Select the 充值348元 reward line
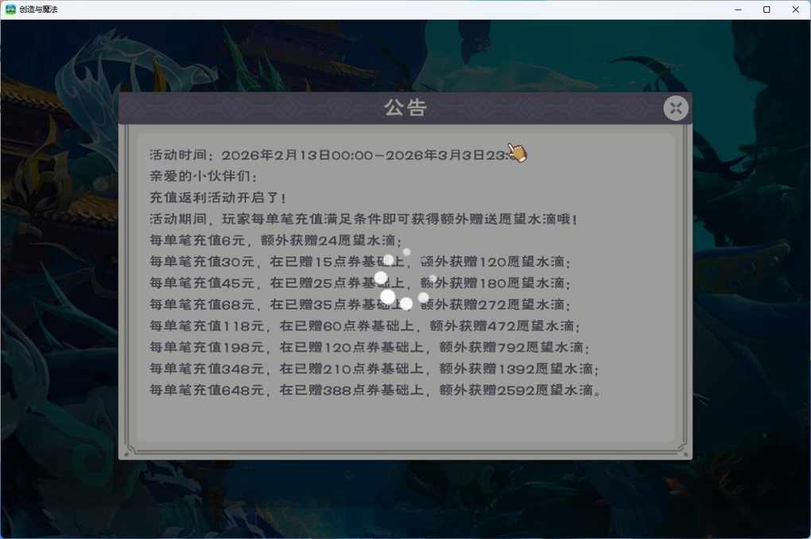Viewport: 811px width, 539px height. pos(374,369)
